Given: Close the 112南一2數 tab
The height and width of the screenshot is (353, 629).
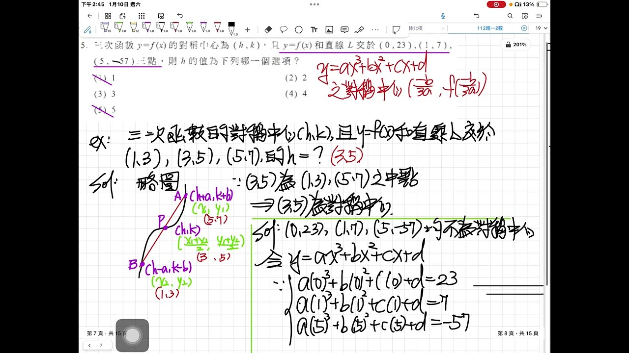Looking at the screenshot, I should pyautogui.click(x=524, y=28).
